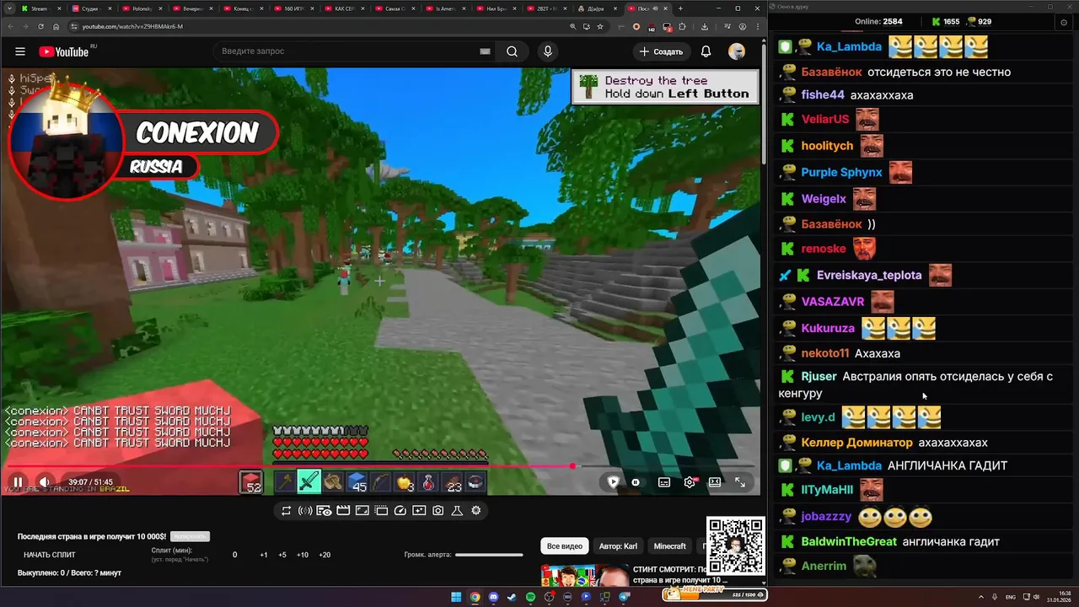Open the tab search dropdown arrow
This screenshot has height=607, width=1079.
(8, 8)
